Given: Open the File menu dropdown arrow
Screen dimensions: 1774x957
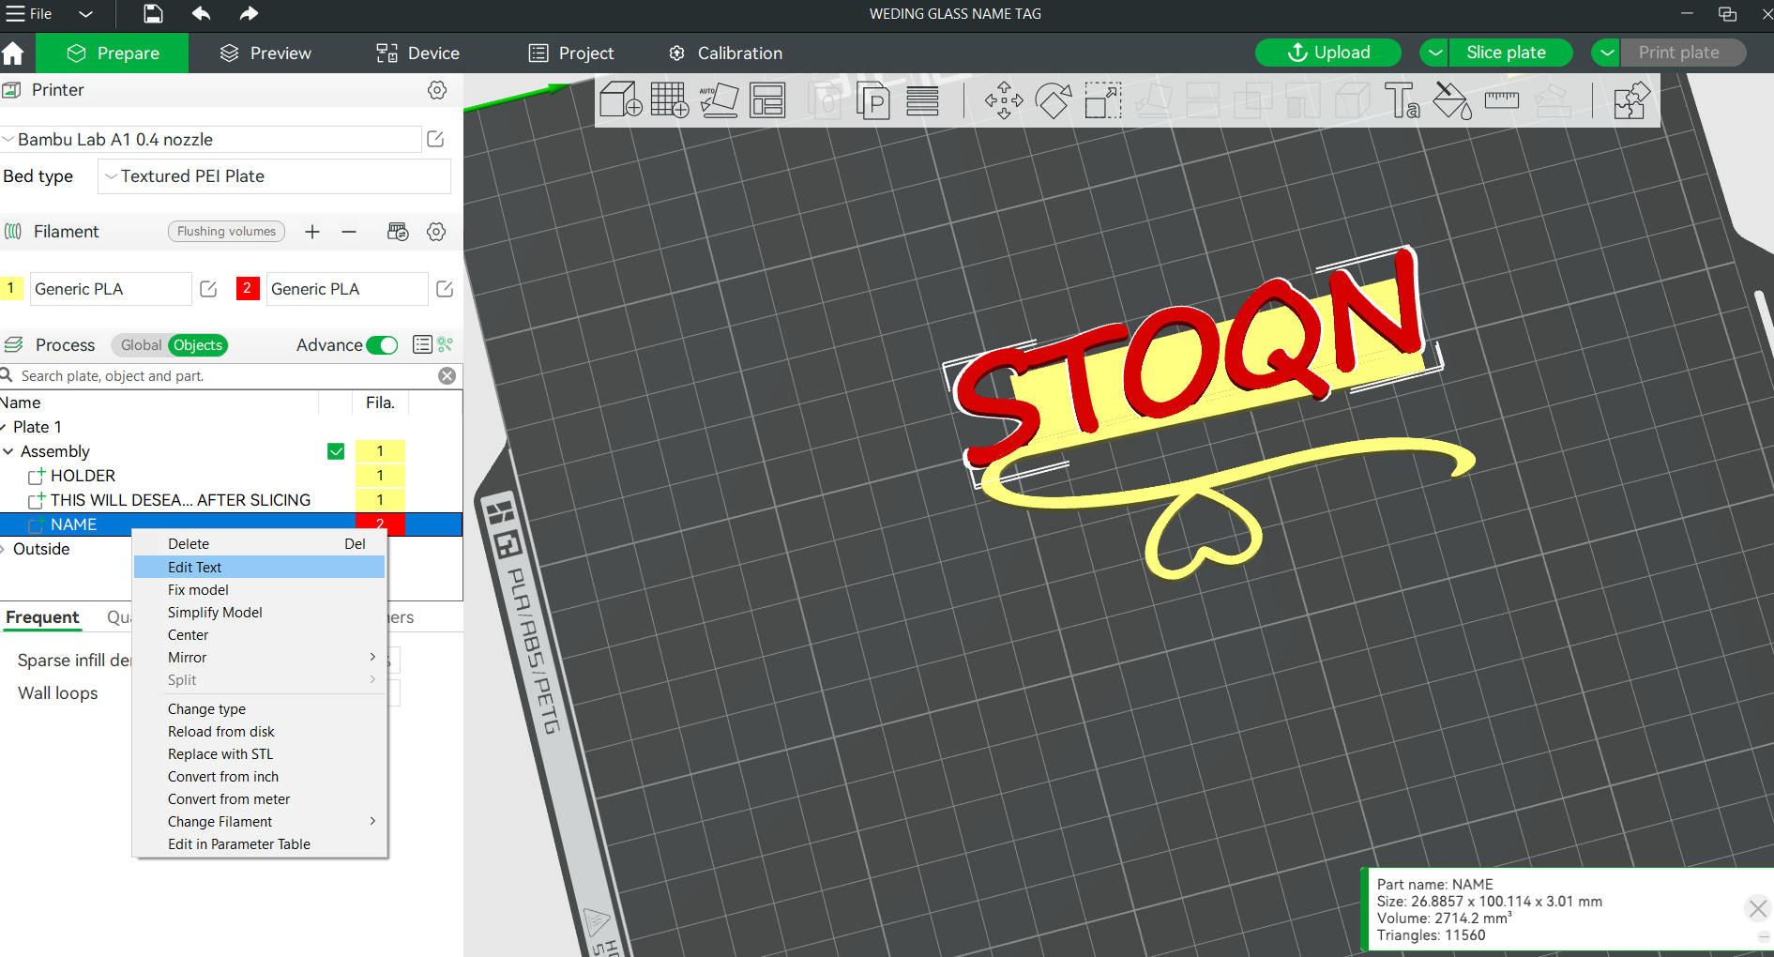Looking at the screenshot, I should (x=85, y=14).
